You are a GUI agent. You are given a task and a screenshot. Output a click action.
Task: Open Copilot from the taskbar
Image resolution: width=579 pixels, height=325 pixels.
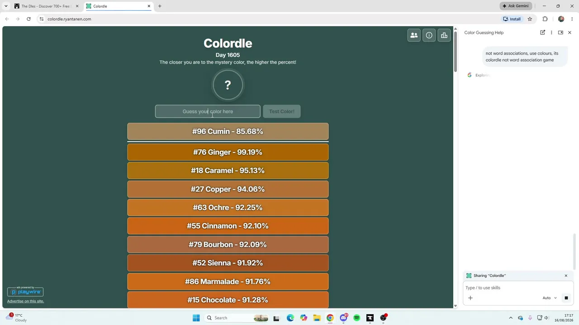click(304, 318)
